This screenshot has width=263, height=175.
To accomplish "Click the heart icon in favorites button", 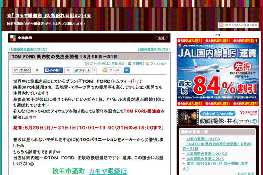I will (x=221, y=25).
